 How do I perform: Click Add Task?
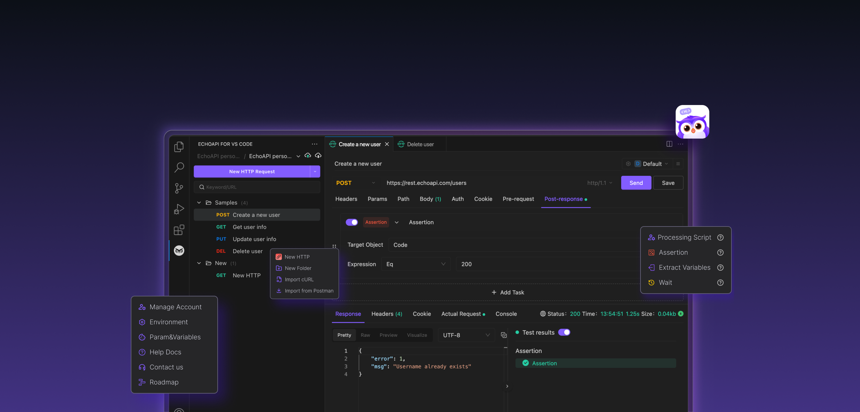508,292
